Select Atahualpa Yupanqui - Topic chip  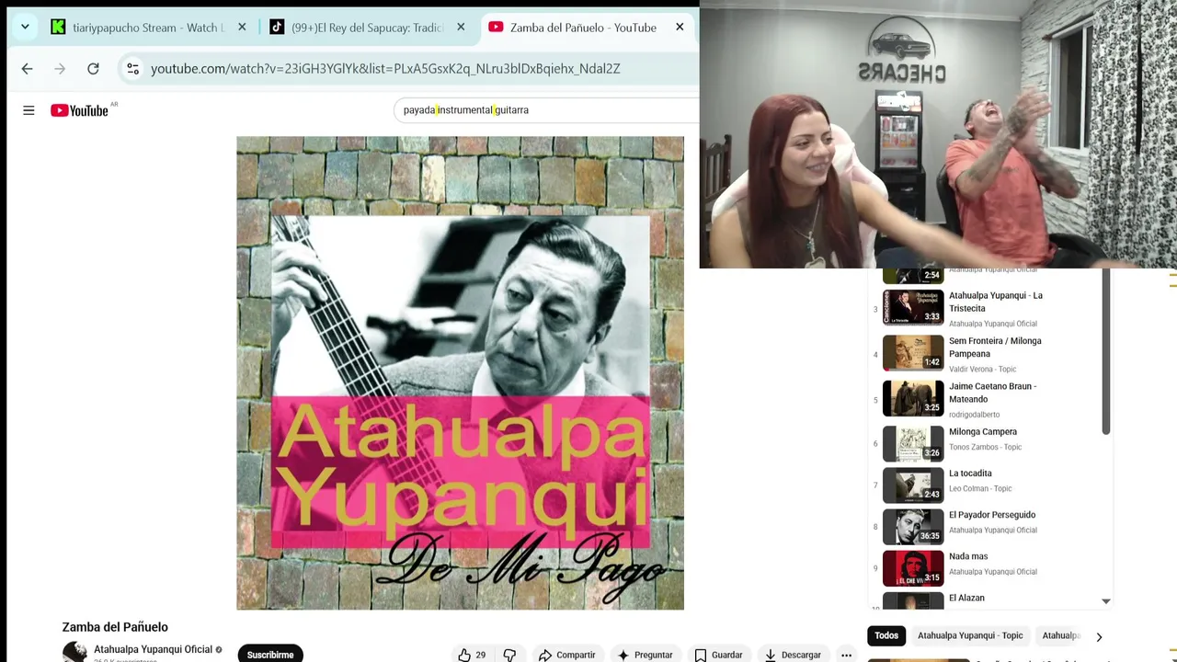[970, 635]
